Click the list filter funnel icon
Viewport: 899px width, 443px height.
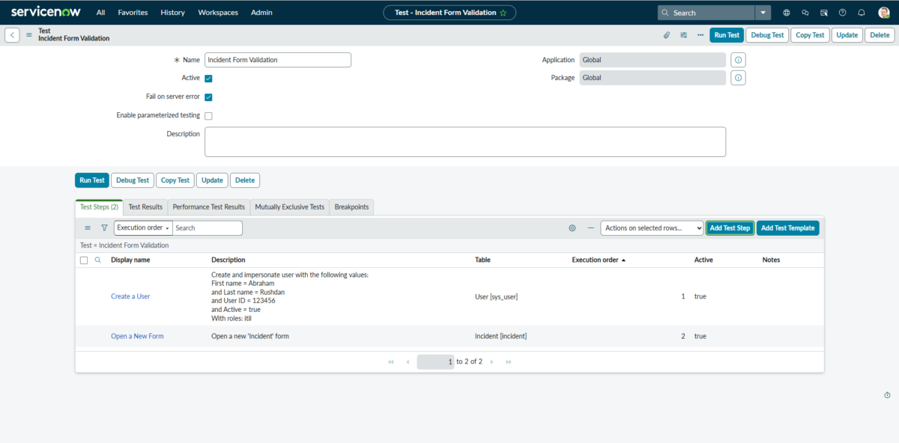(104, 228)
